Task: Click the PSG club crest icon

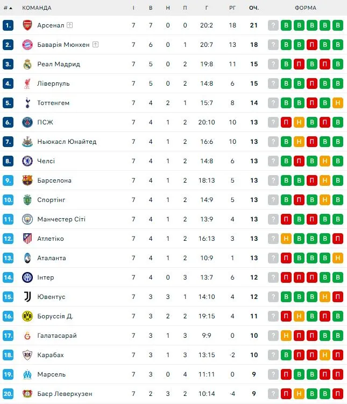Action: 27,122
